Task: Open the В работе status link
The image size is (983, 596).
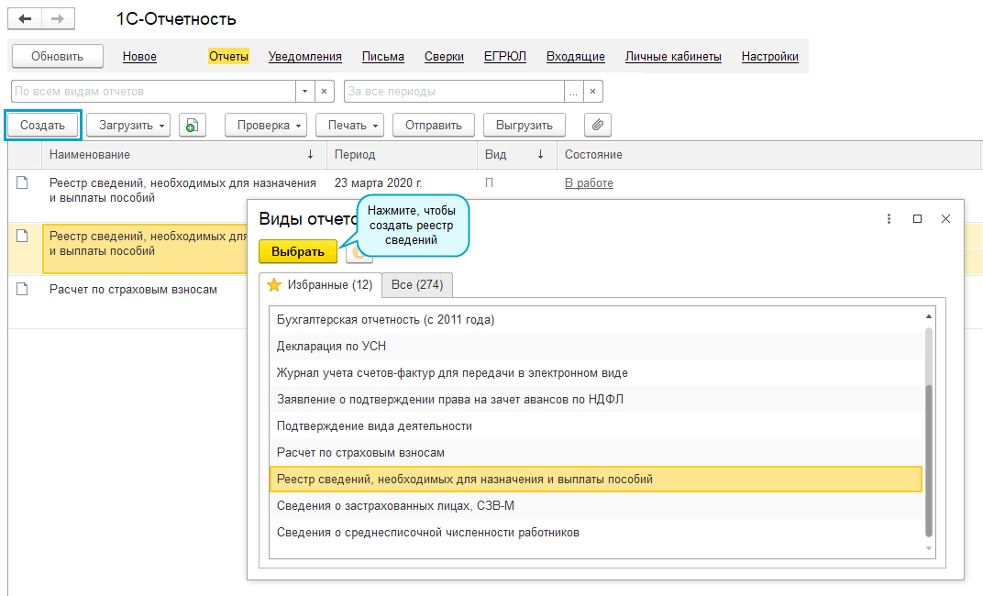Action: click(589, 183)
